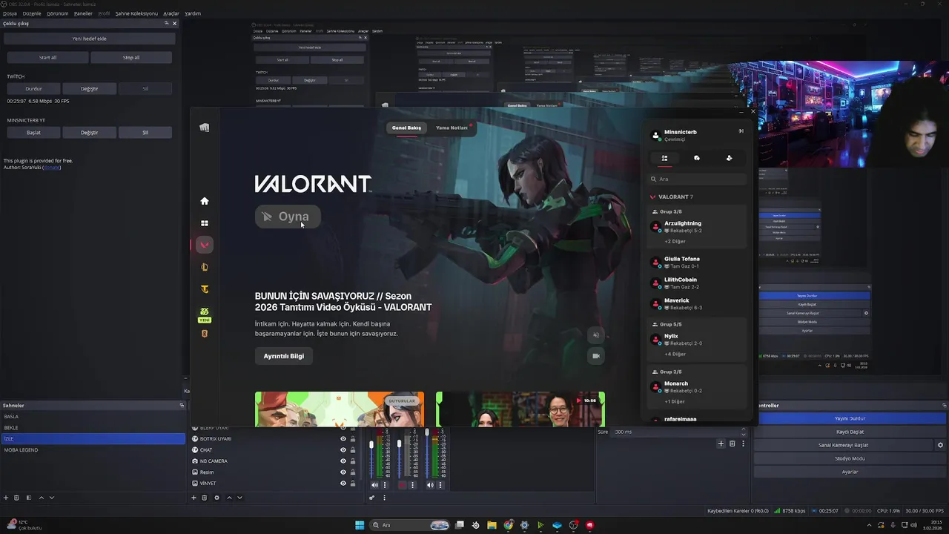
Task: Select the League of Legends icon in the Riot sidebar
Action: (x=205, y=267)
